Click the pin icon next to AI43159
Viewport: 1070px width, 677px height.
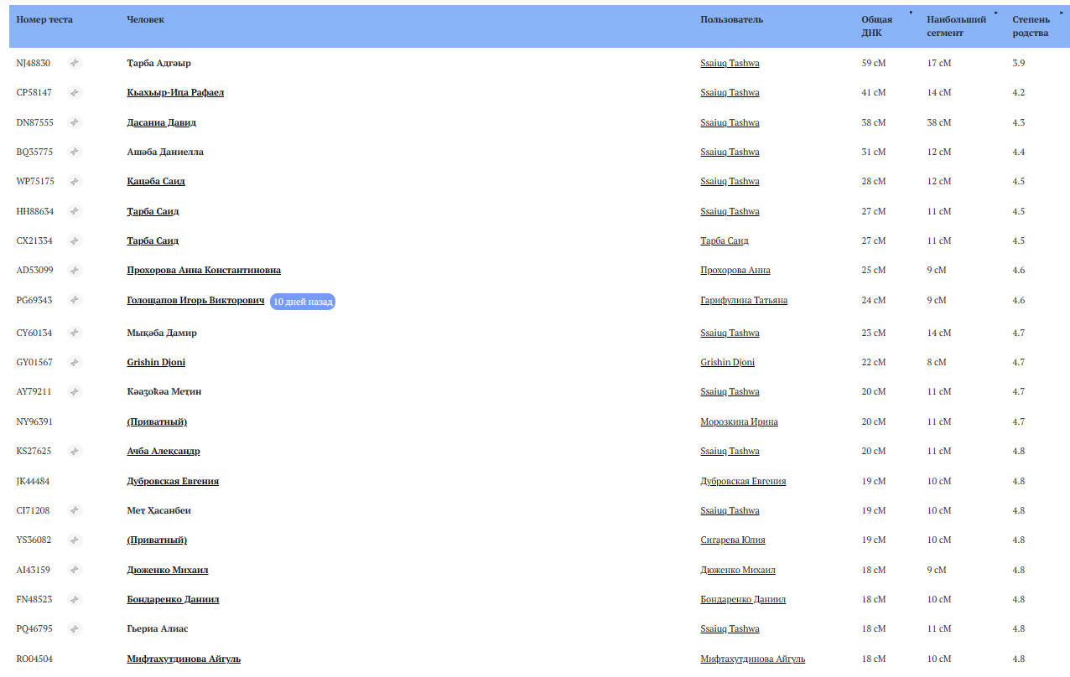click(x=75, y=570)
